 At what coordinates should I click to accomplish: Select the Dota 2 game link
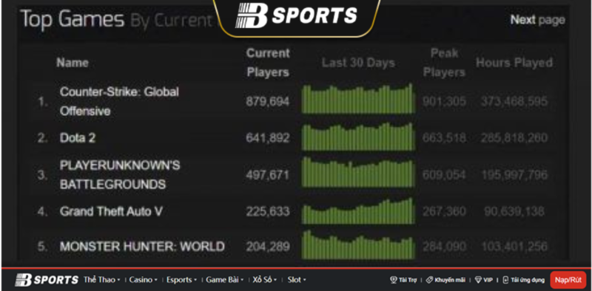[x=78, y=138]
